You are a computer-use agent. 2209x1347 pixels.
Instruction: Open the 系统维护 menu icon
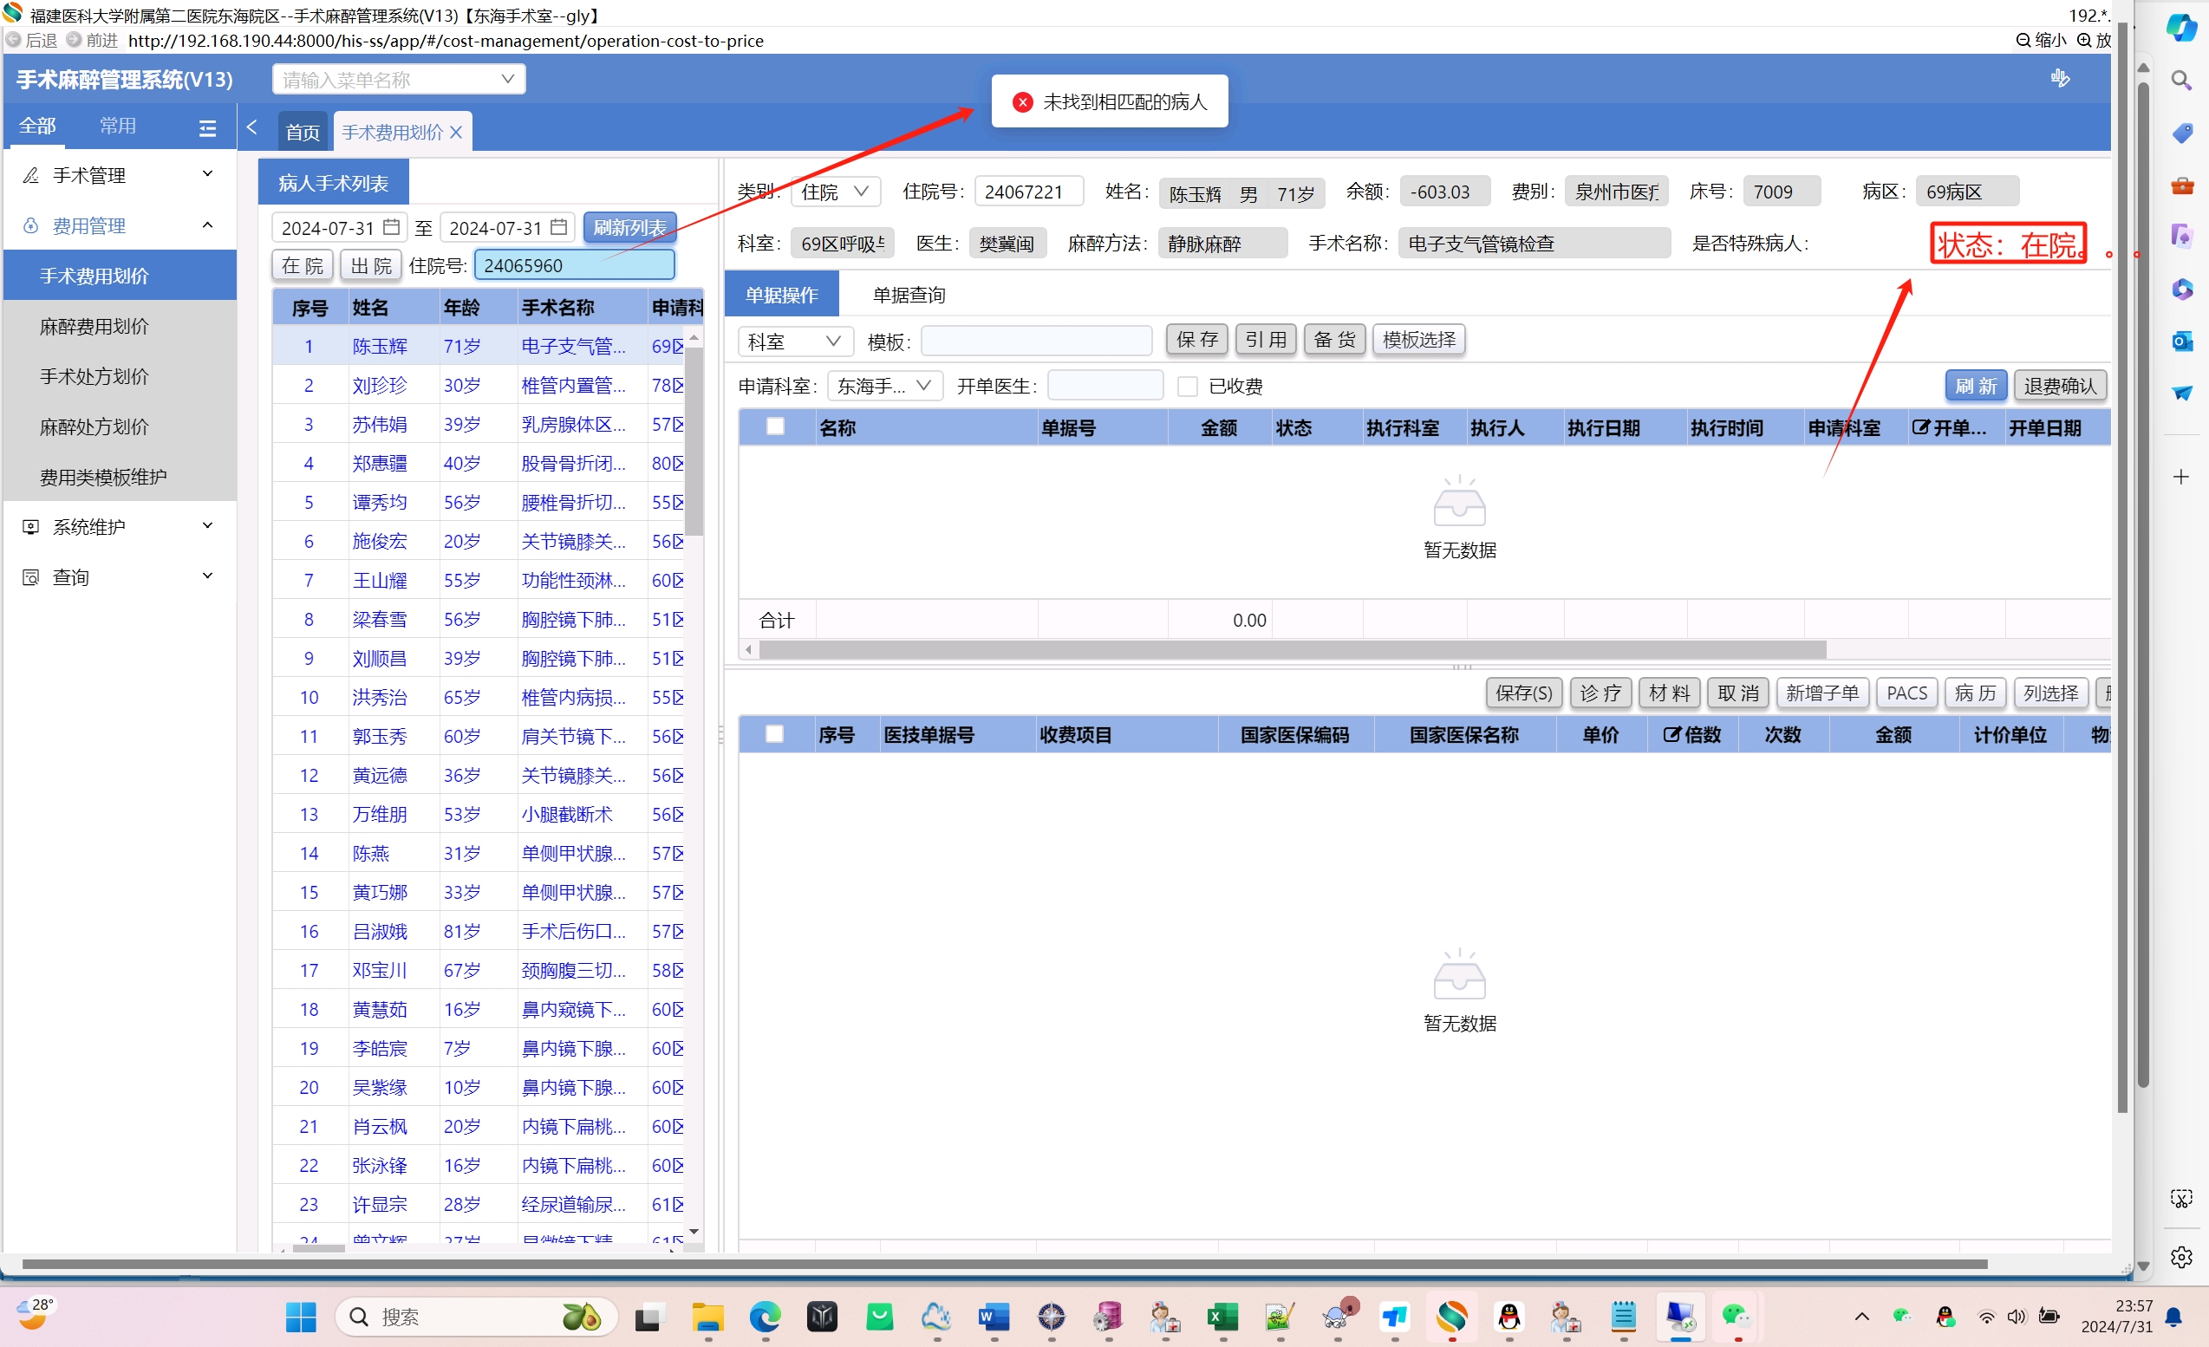30,527
